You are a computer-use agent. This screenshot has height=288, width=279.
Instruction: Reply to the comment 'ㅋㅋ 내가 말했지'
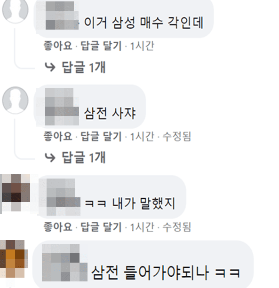click(x=101, y=227)
